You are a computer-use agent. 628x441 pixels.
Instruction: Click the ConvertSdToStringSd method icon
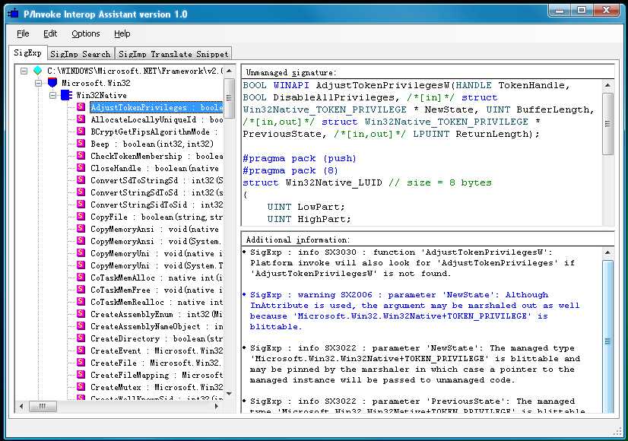[x=81, y=180]
